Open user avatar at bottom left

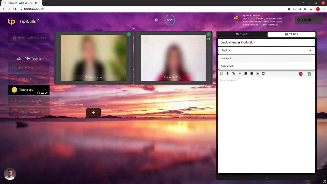click(10, 174)
